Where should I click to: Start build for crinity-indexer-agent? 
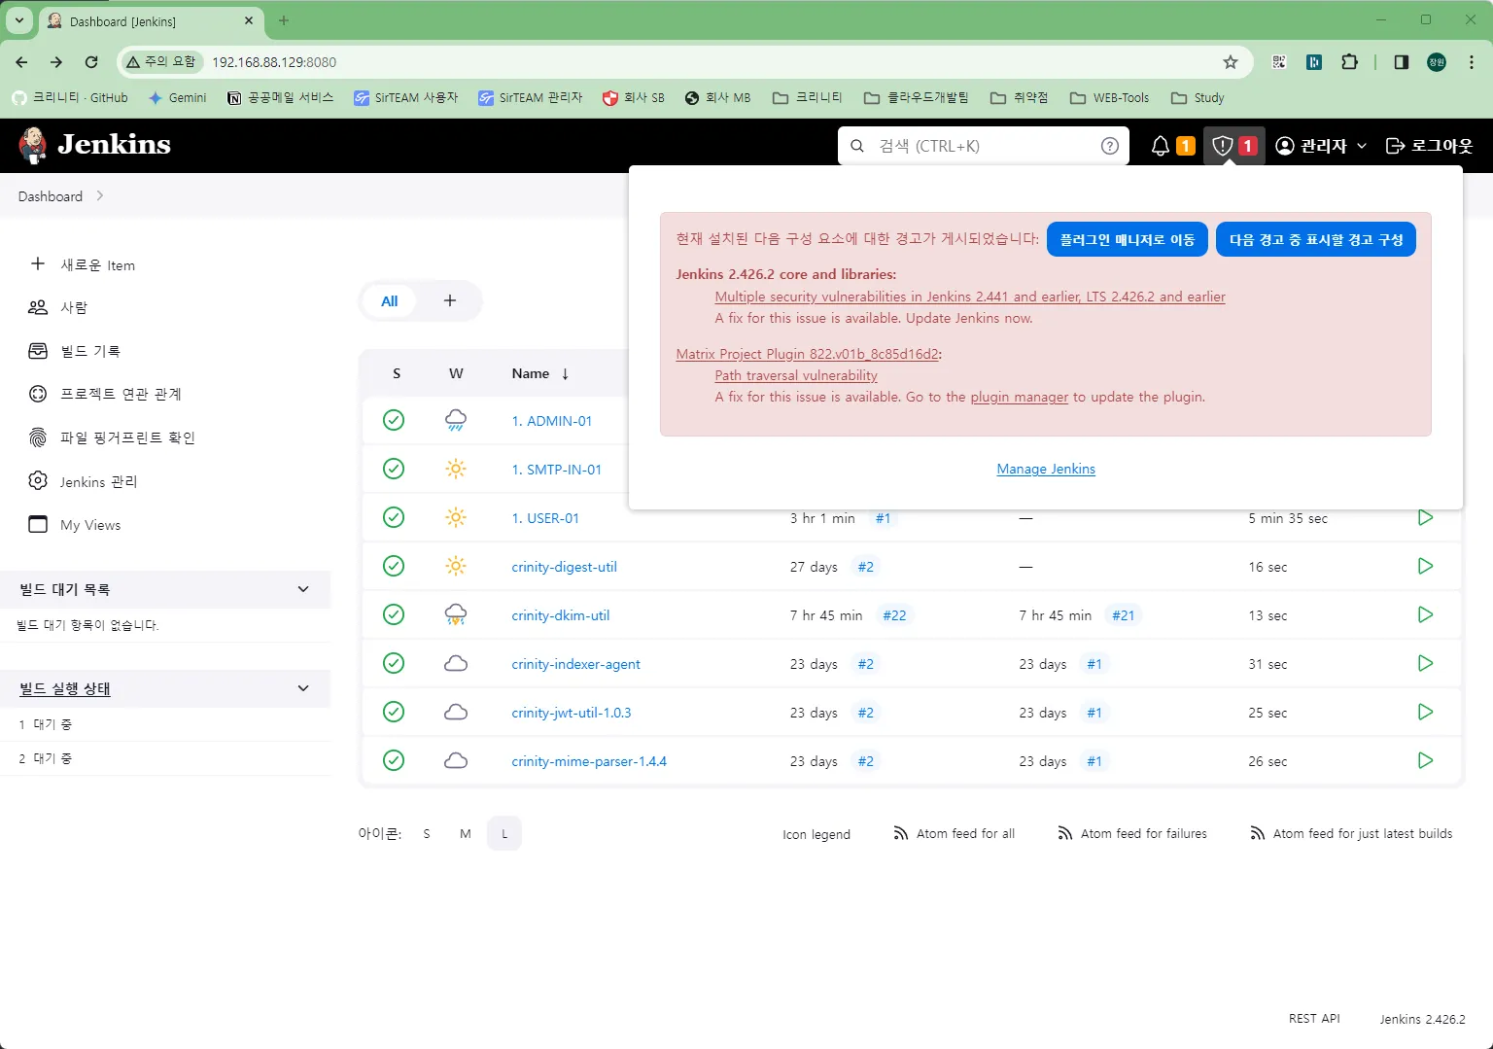(x=1425, y=663)
